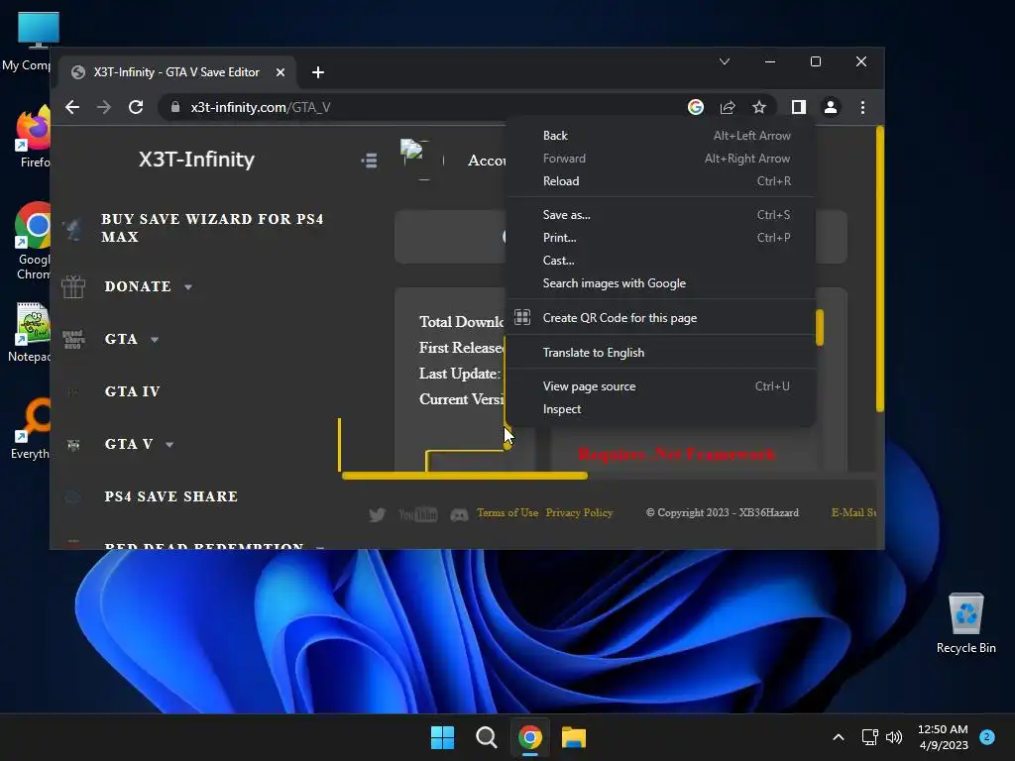The height and width of the screenshot is (761, 1015).
Task: Click the volume speaker tray icon
Action: click(894, 737)
